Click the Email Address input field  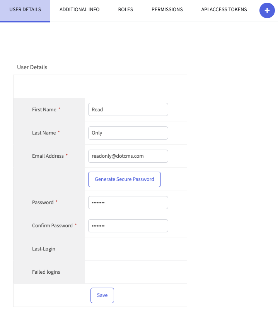point(128,156)
